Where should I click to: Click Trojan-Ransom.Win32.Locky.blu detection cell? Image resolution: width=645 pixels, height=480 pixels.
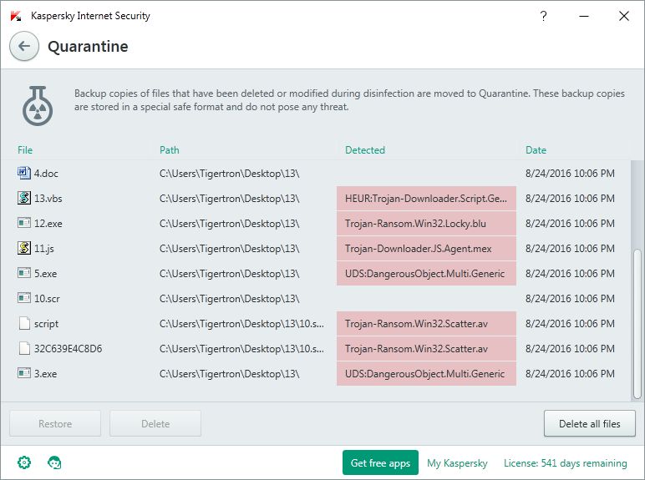pos(426,224)
